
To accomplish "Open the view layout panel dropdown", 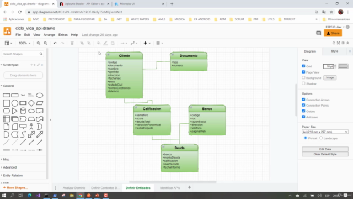I will pyautogui.click(x=8, y=43).
